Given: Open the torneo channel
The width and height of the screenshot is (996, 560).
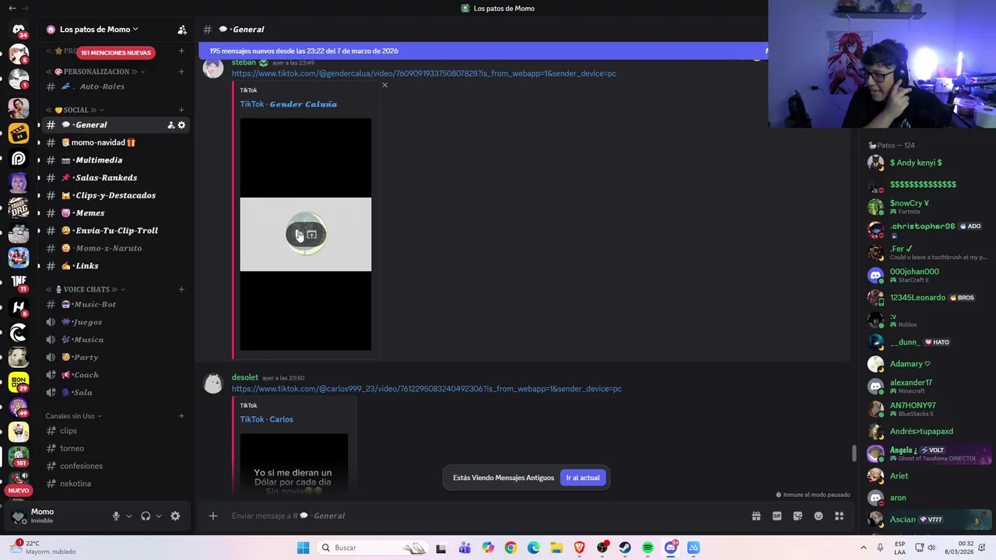Looking at the screenshot, I should [116, 449].
